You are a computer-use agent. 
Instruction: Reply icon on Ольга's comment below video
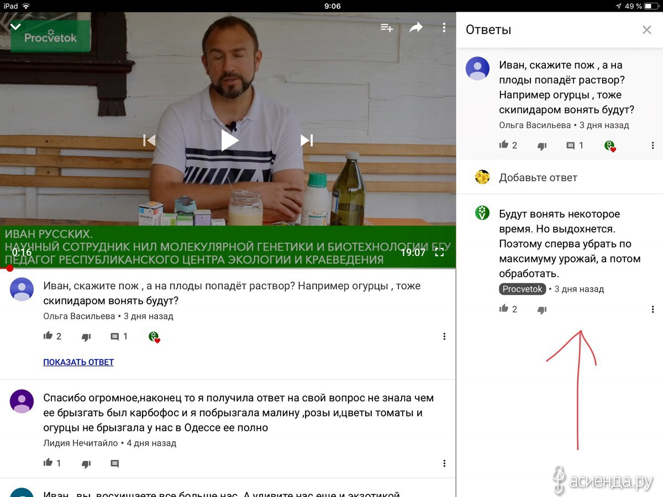click(115, 336)
